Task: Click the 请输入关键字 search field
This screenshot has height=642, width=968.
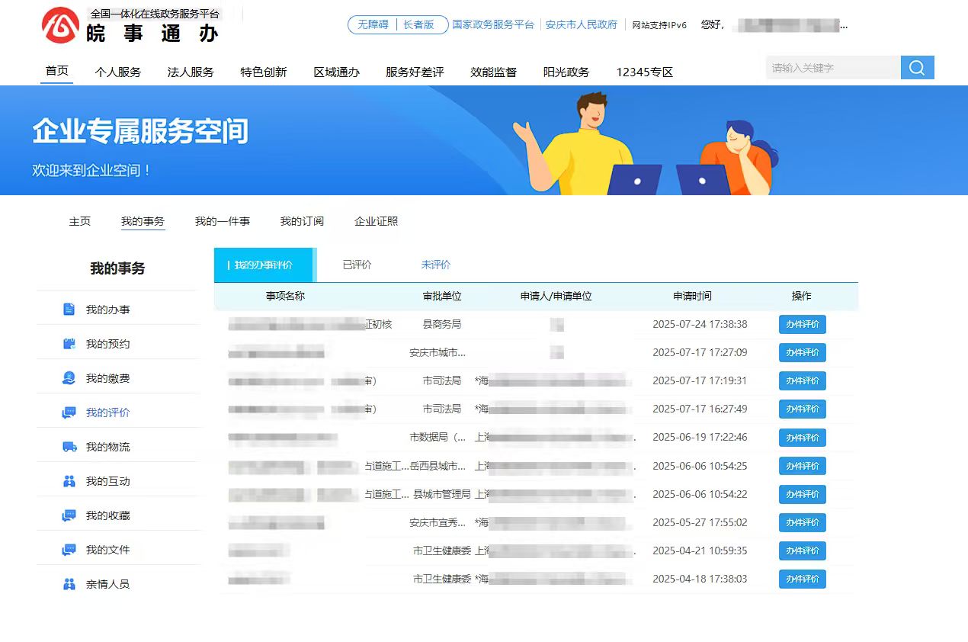Action: coord(832,68)
